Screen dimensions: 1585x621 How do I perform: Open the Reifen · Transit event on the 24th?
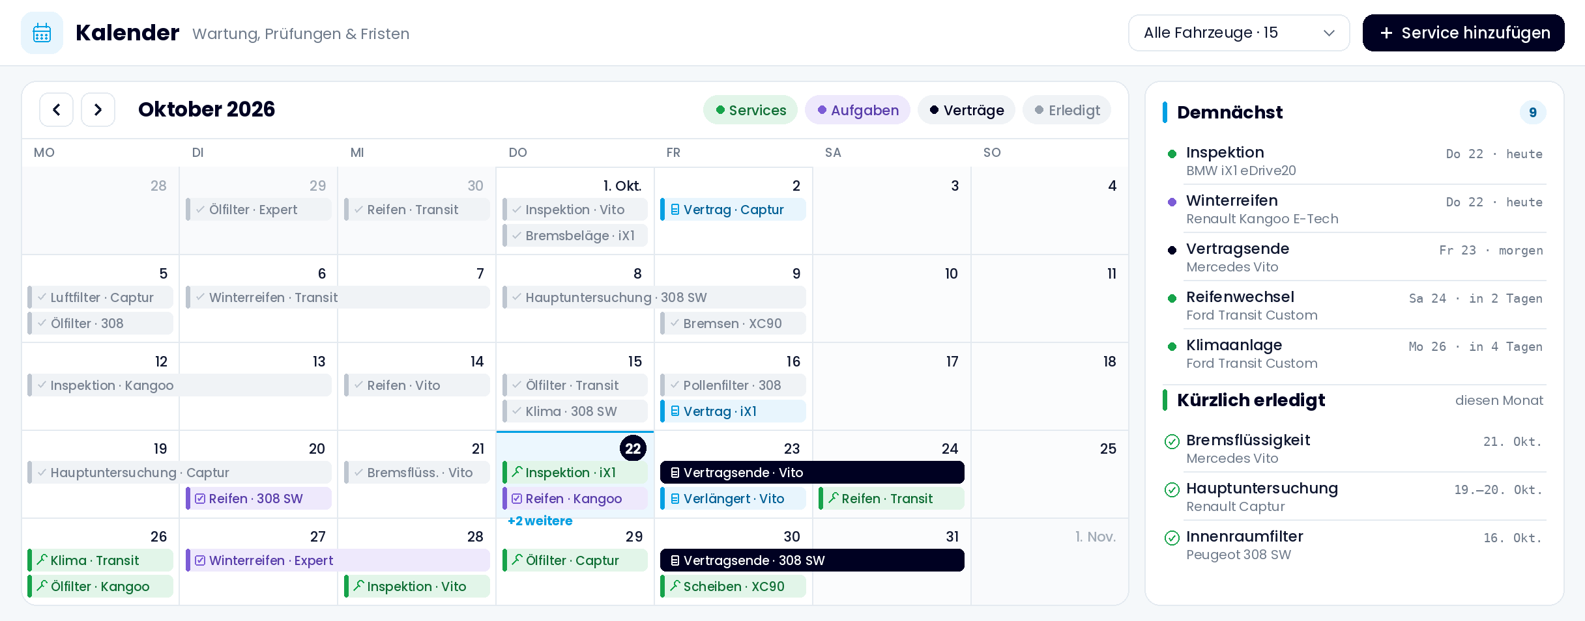pyautogui.click(x=892, y=499)
